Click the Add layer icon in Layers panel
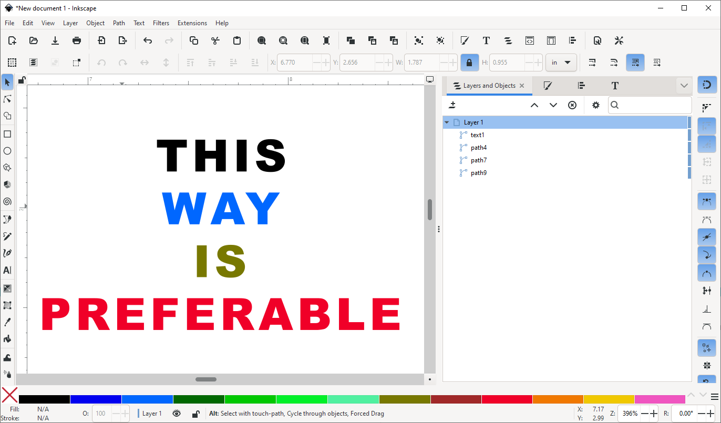721x423 pixels. [452, 105]
